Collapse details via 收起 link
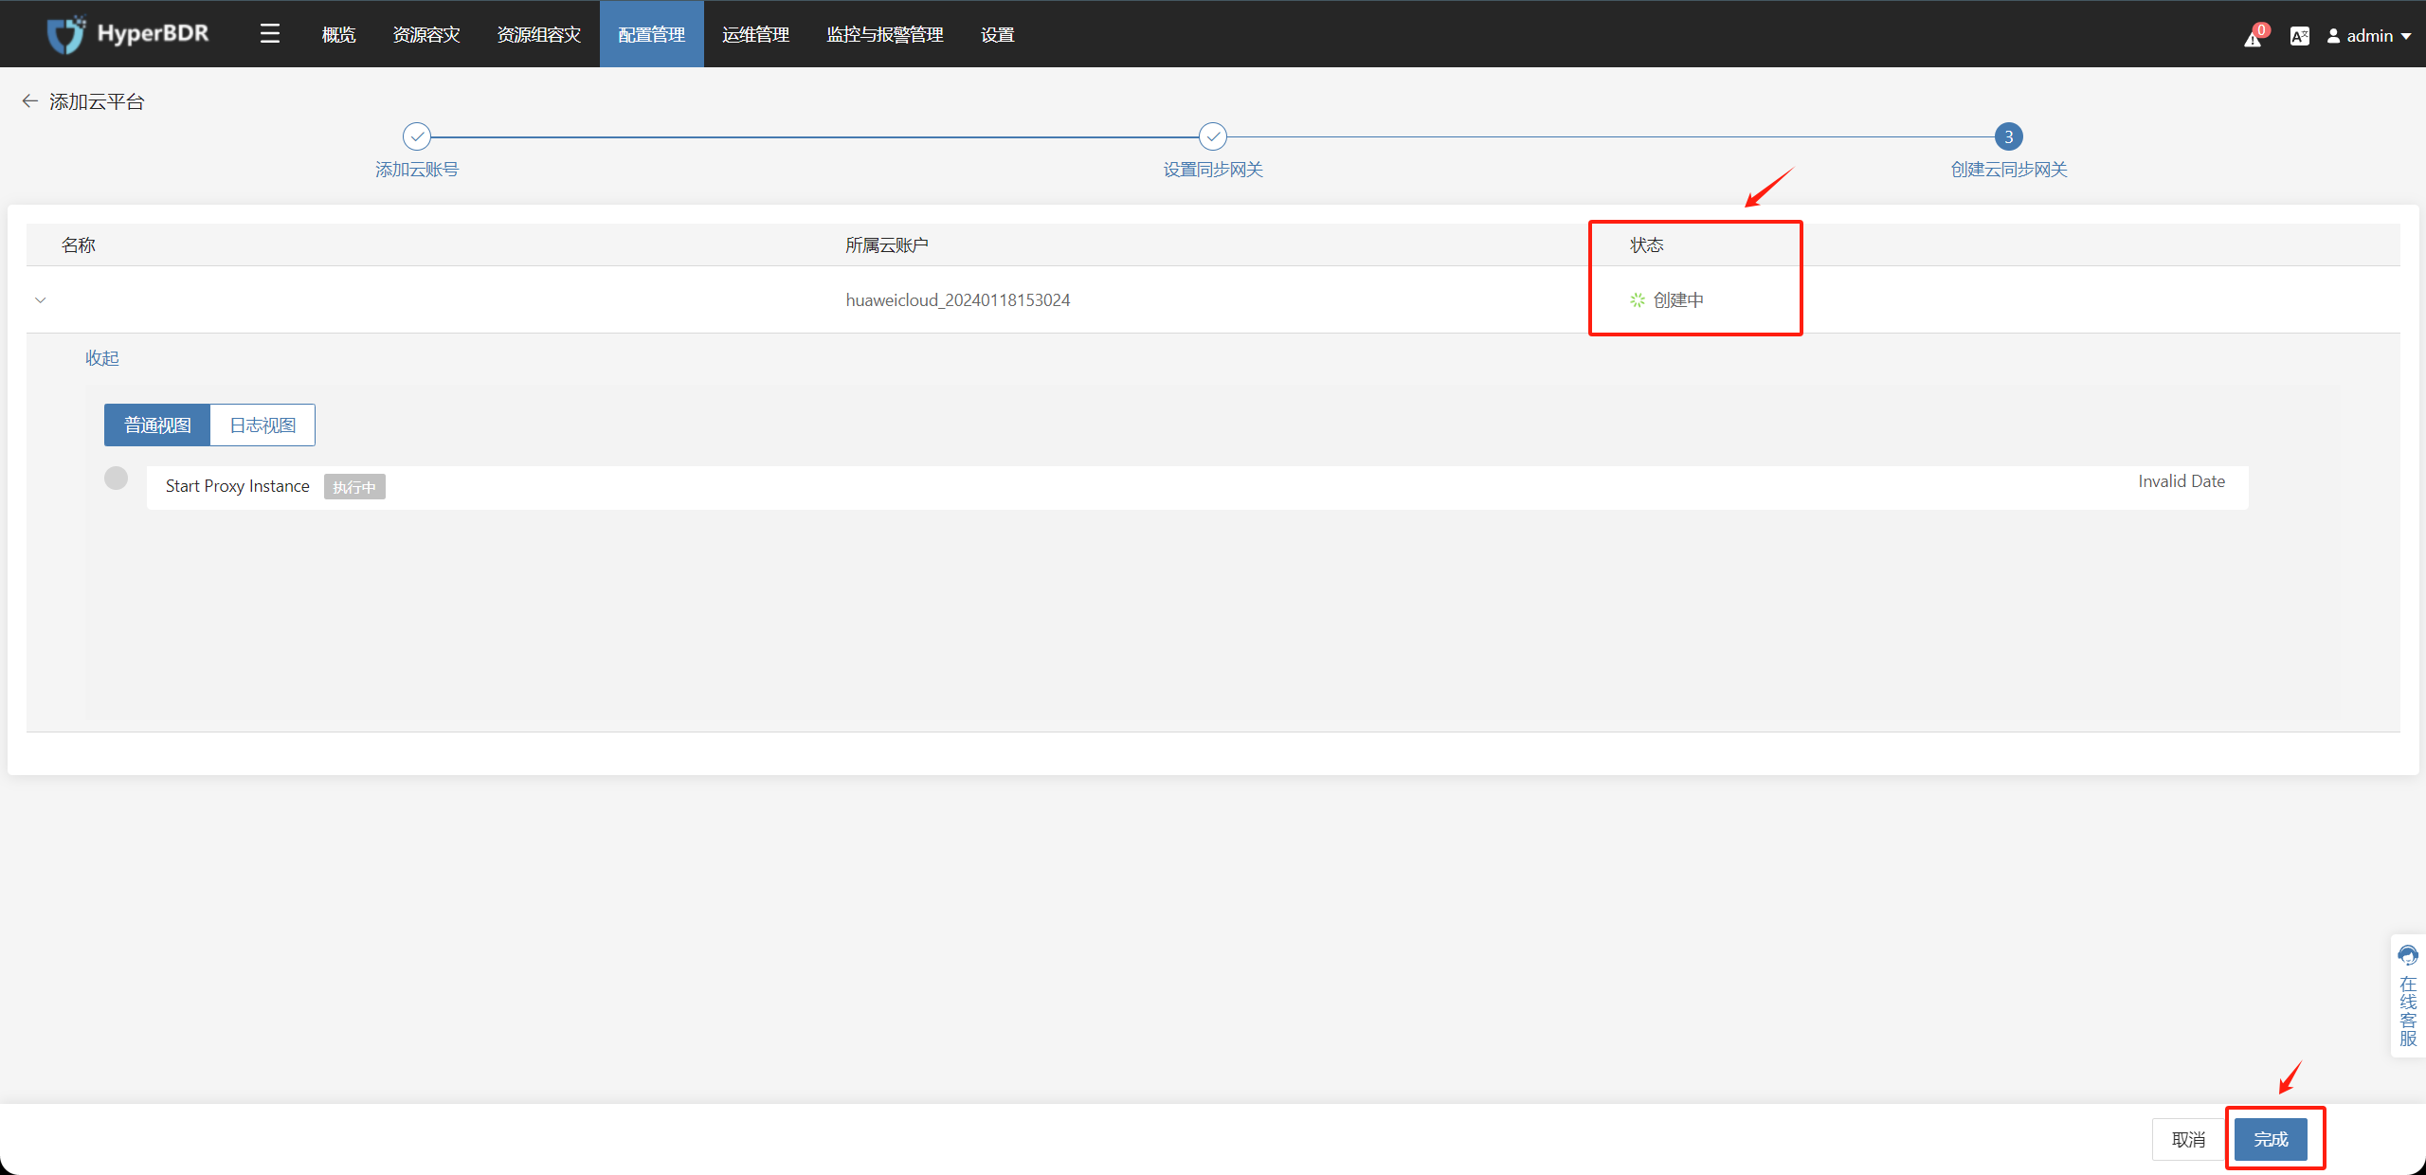 coord(102,358)
